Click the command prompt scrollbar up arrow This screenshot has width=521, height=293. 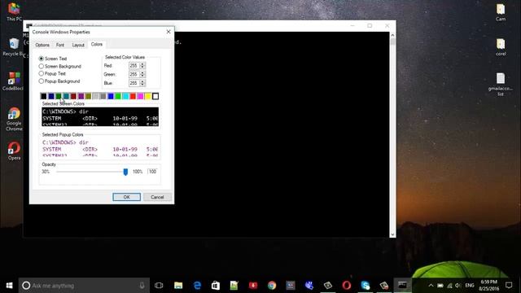click(392, 35)
